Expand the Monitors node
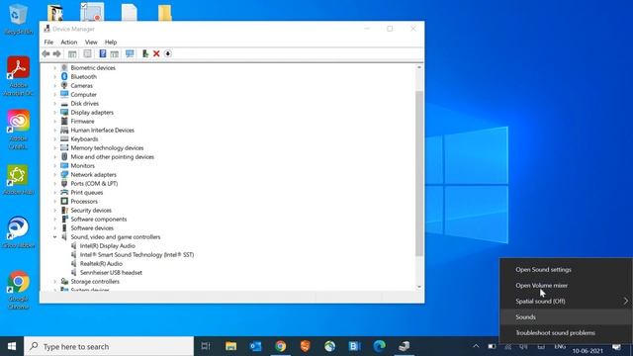The width and height of the screenshot is (633, 356). (x=55, y=165)
